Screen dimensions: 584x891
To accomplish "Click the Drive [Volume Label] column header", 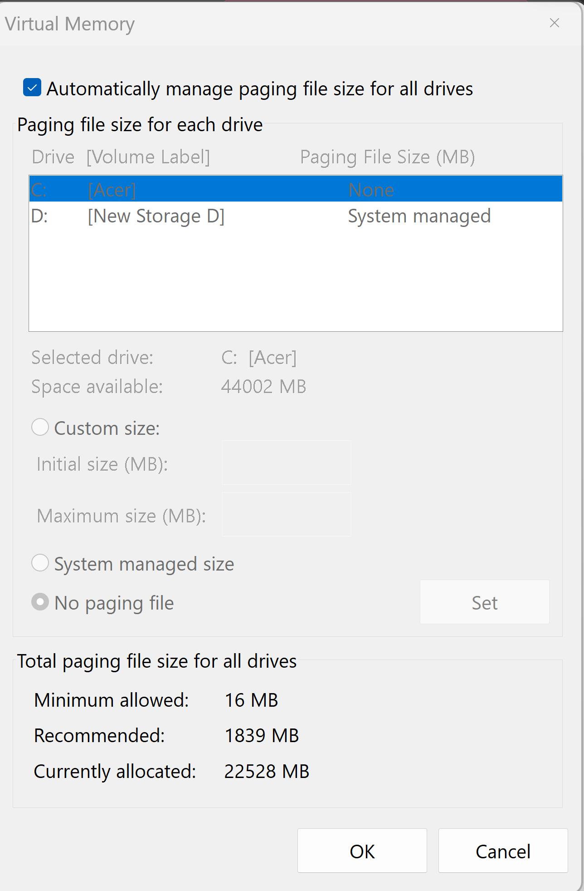I will (x=121, y=157).
